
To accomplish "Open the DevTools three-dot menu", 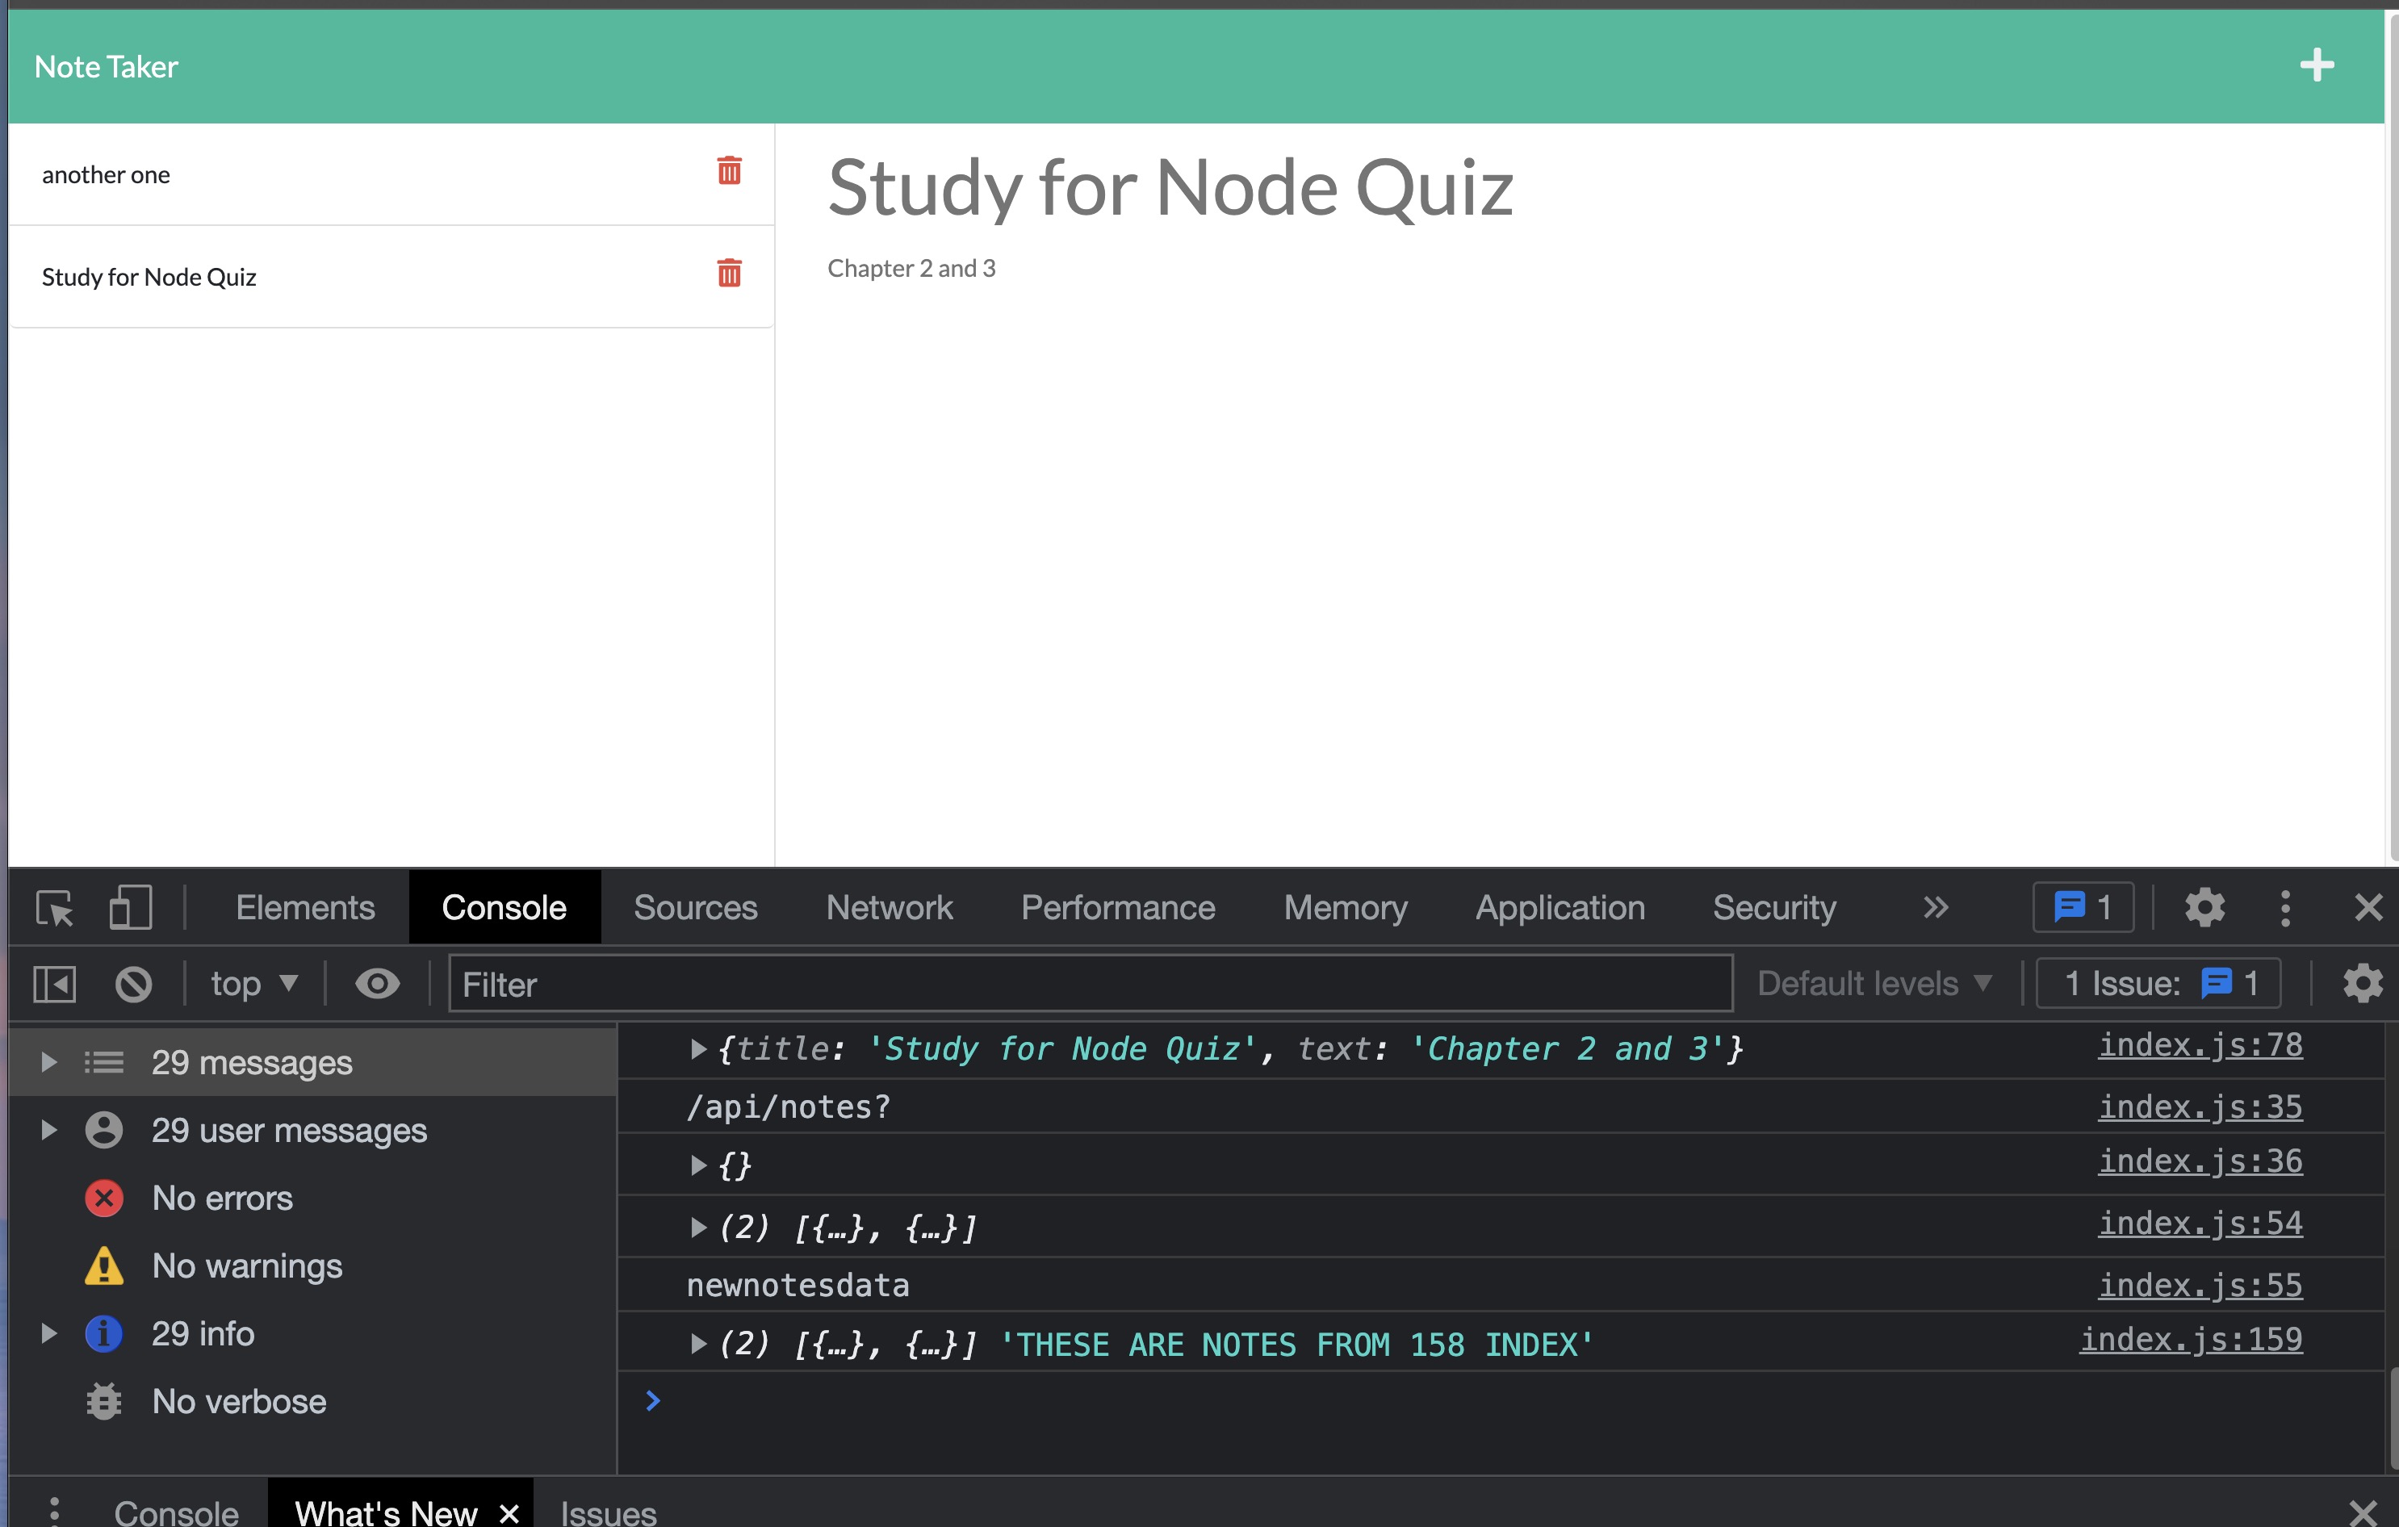I will 2285,907.
